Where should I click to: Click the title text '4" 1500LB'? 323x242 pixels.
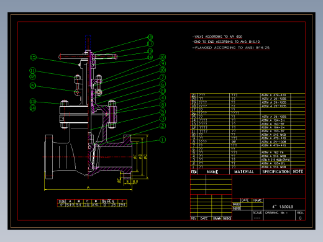(x=283, y=207)
